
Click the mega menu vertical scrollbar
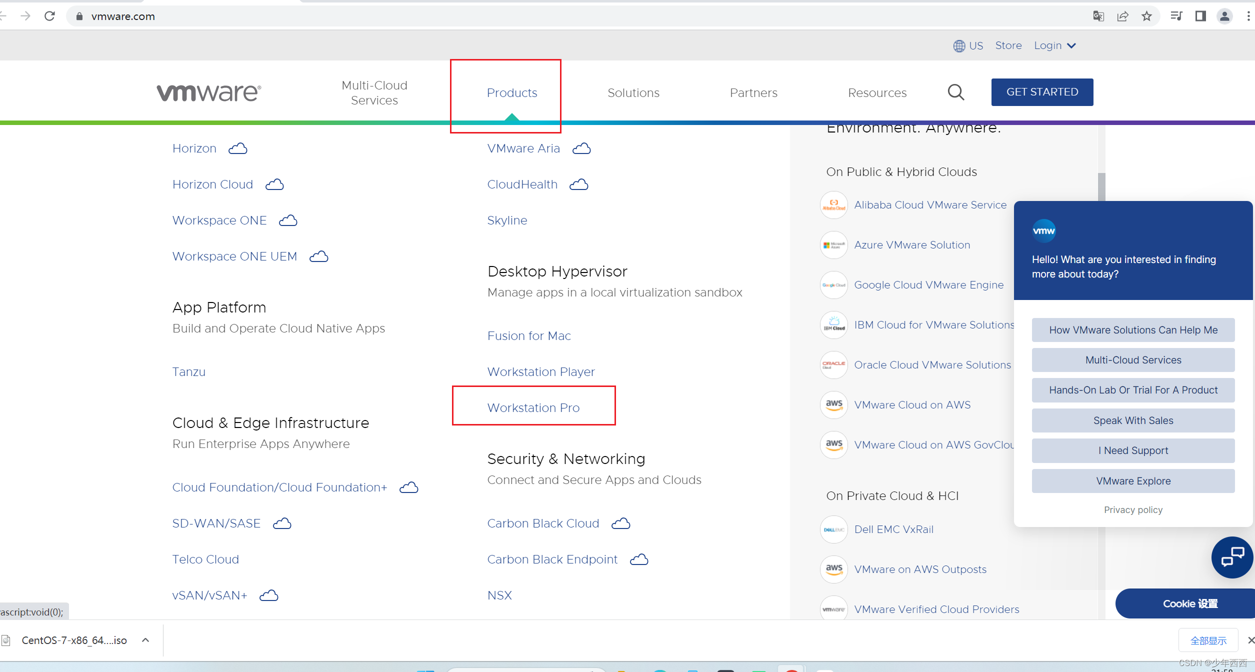click(1101, 187)
